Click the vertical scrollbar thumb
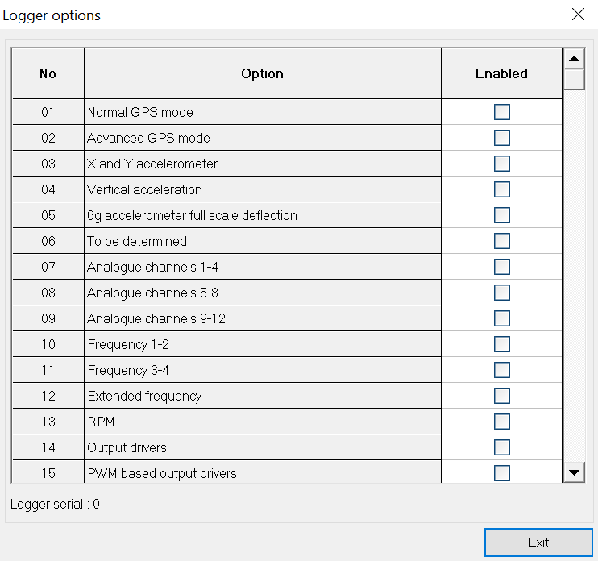This screenshot has width=598, height=561. pyautogui.click(x=574, y=79)
